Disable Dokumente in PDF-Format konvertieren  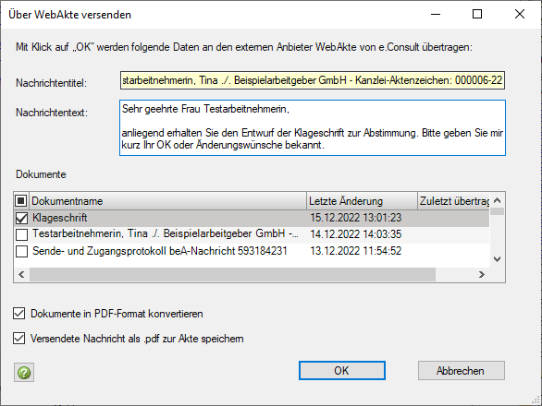[x=19, y=314]
